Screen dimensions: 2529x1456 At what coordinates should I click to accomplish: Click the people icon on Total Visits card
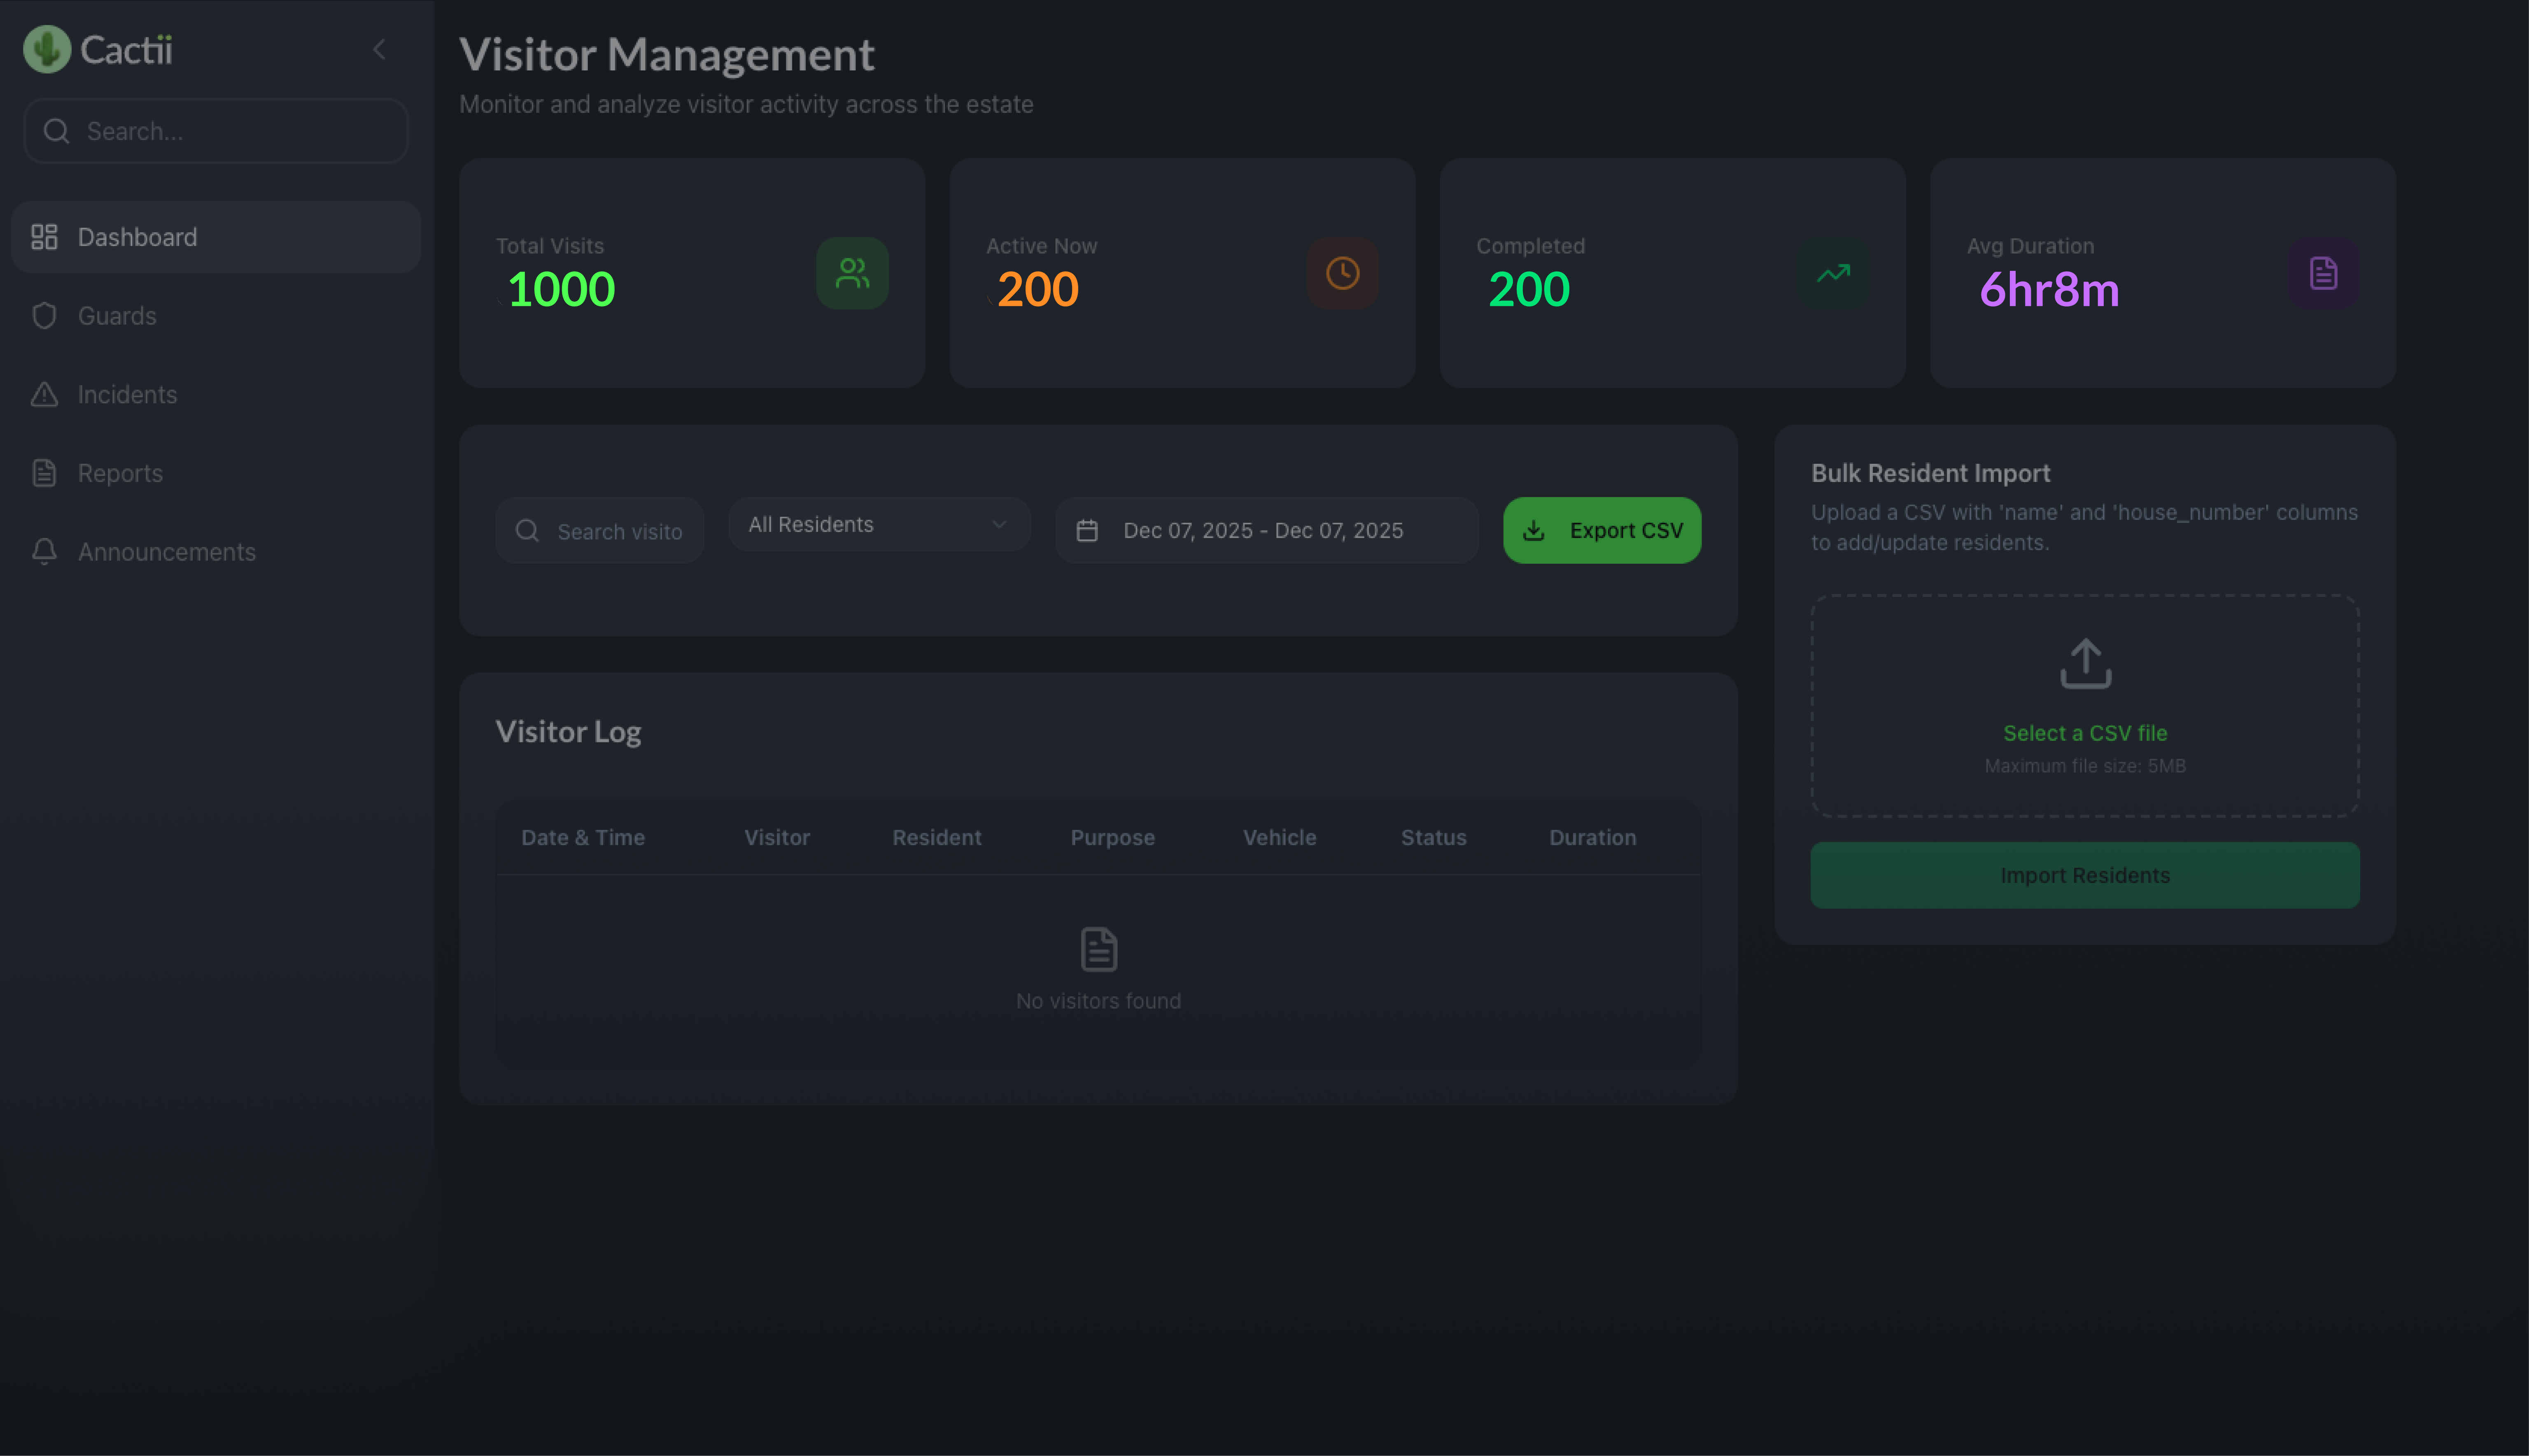coord(851,273)
